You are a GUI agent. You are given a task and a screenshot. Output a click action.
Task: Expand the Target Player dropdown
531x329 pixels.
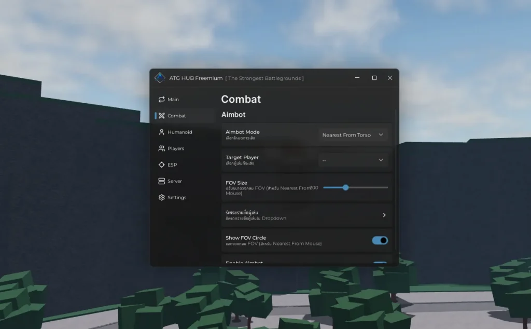pyautogui.click(x=353, y=160)
